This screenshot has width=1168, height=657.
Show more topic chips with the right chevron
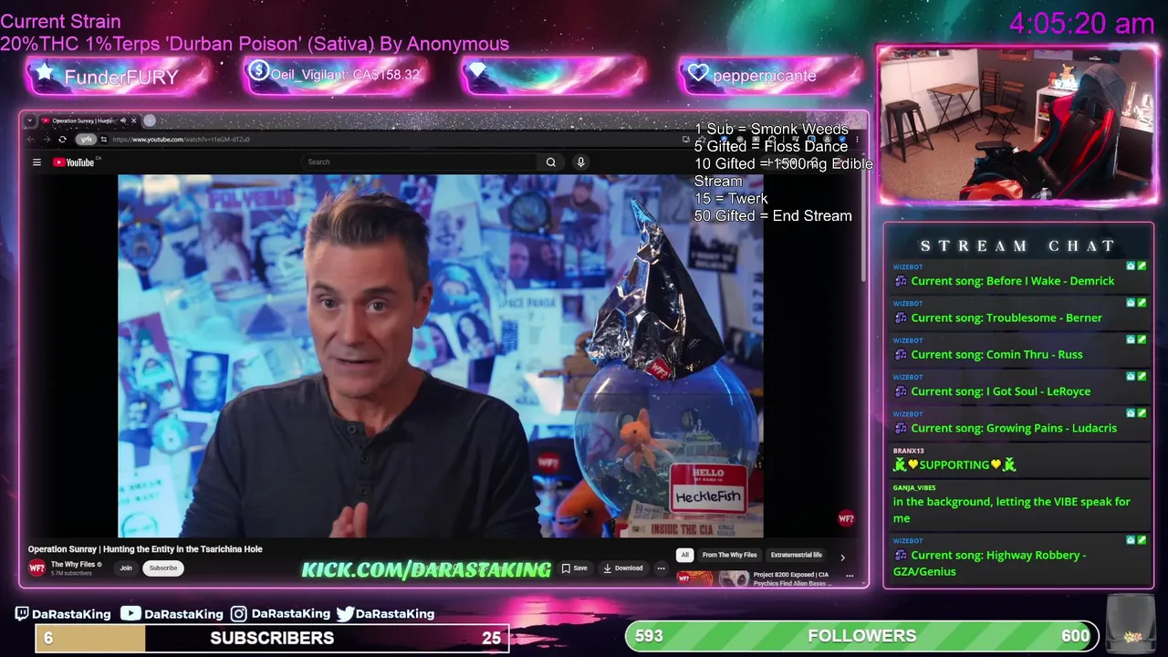click(x=842, y=557)
